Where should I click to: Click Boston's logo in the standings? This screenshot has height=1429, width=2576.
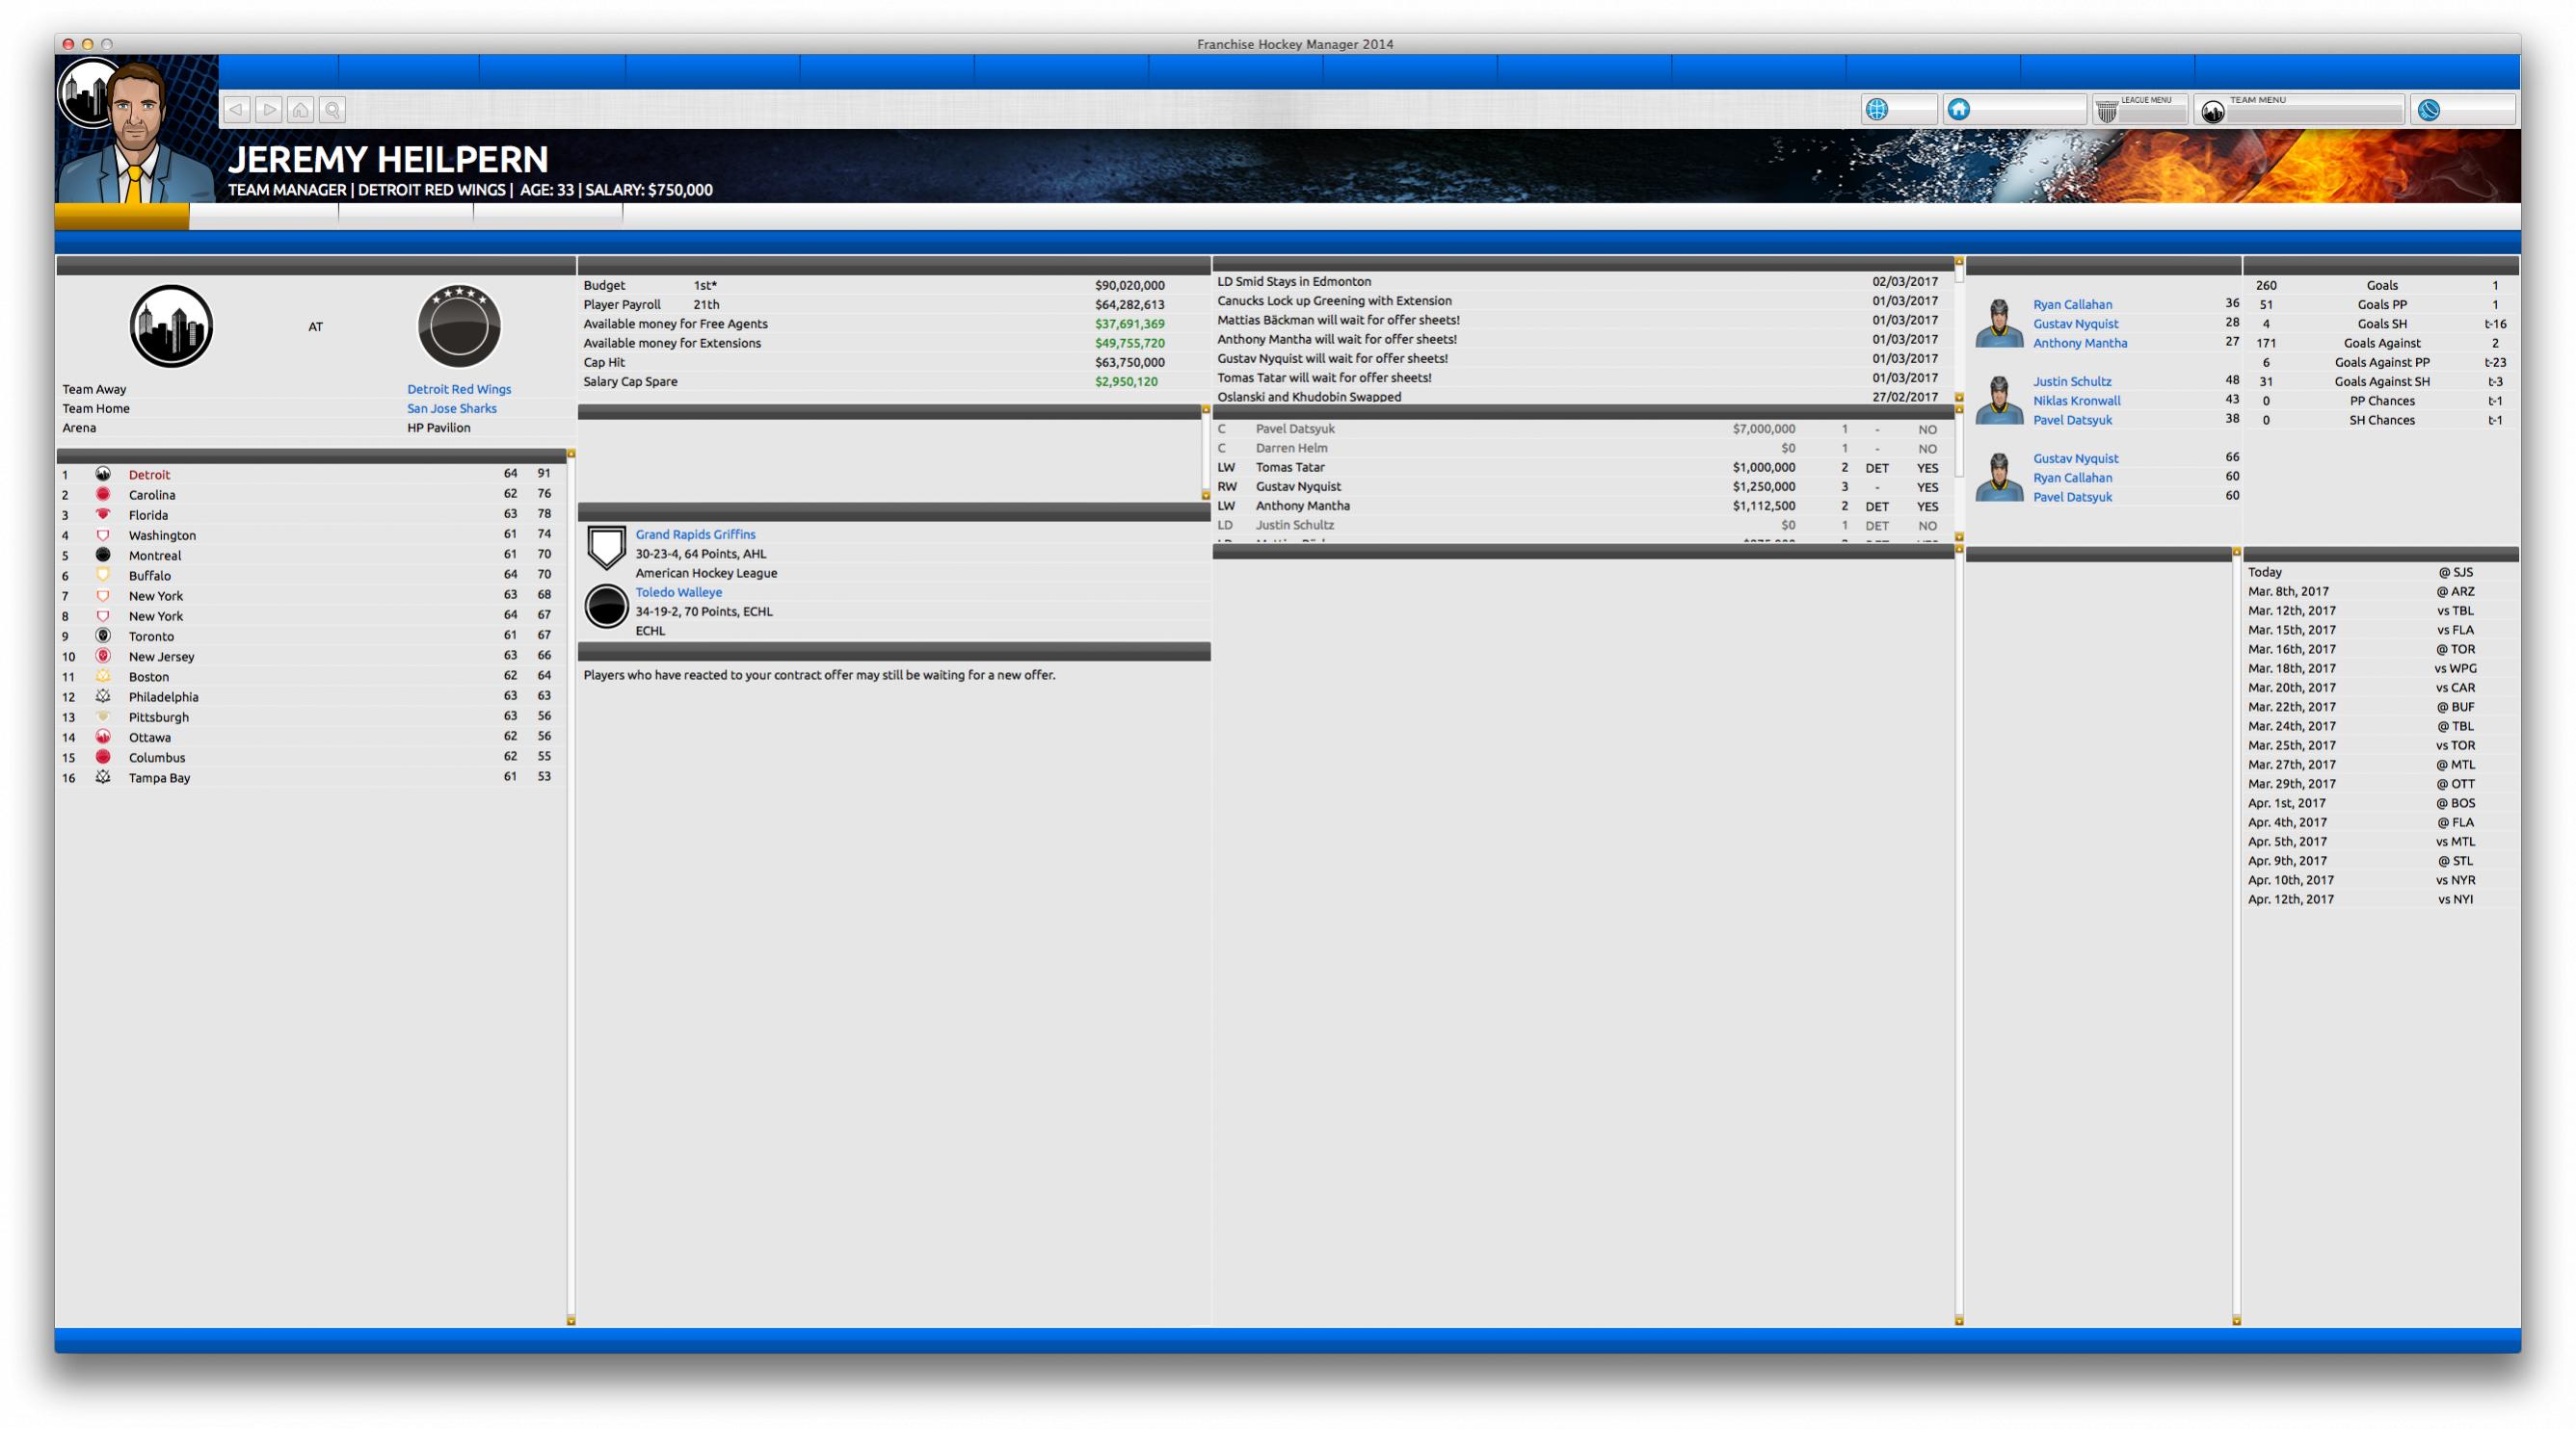click(103, 676)
